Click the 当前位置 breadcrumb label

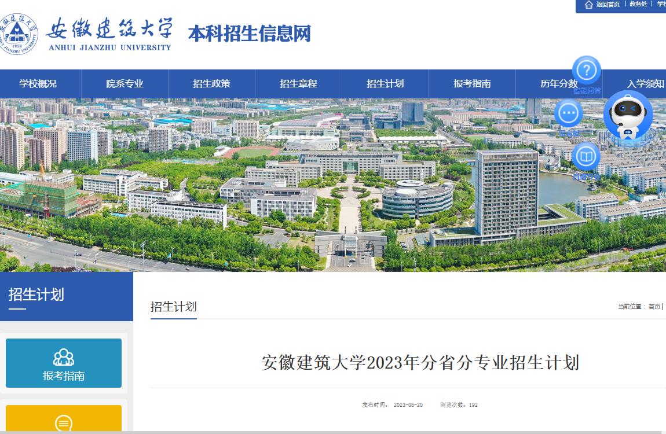coord(632,306)
